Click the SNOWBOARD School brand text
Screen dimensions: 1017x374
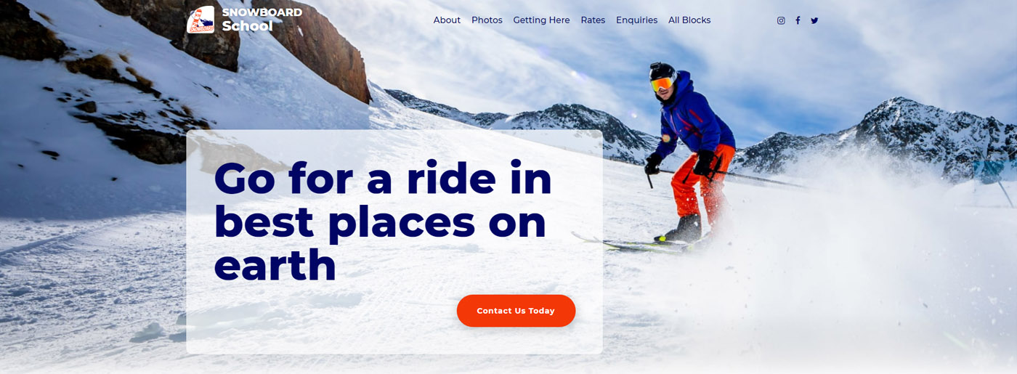262,20
